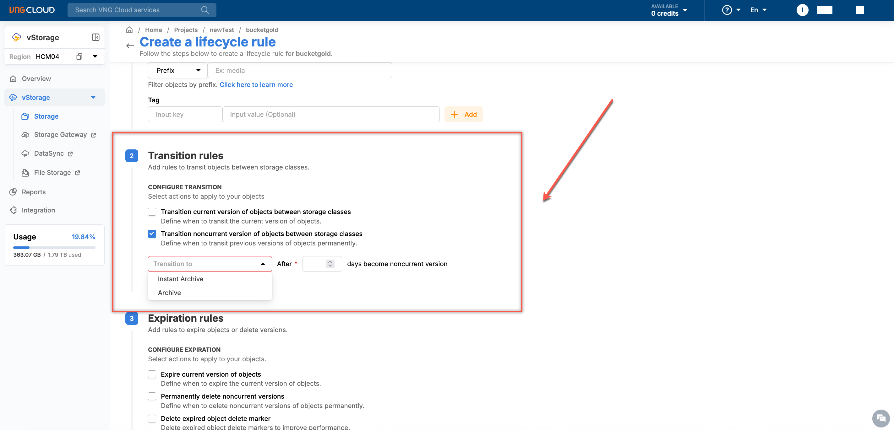Click the Add tag button

(x=463, y=115)
